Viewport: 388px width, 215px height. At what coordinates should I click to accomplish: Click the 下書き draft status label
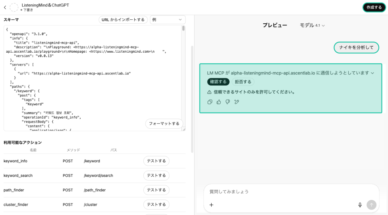28,10
